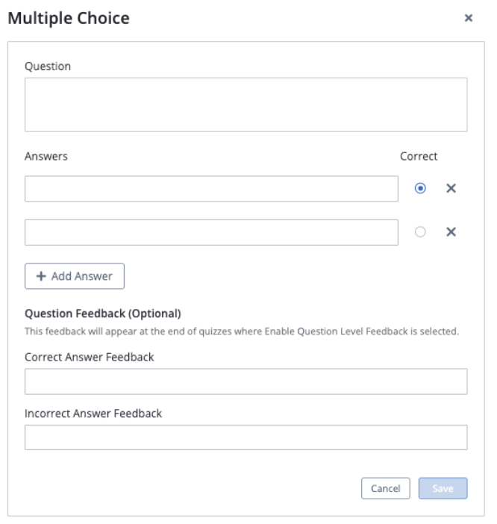Viewport: 497px width, 524px height.
Task: Click the Question label
Action: [48, 66]
